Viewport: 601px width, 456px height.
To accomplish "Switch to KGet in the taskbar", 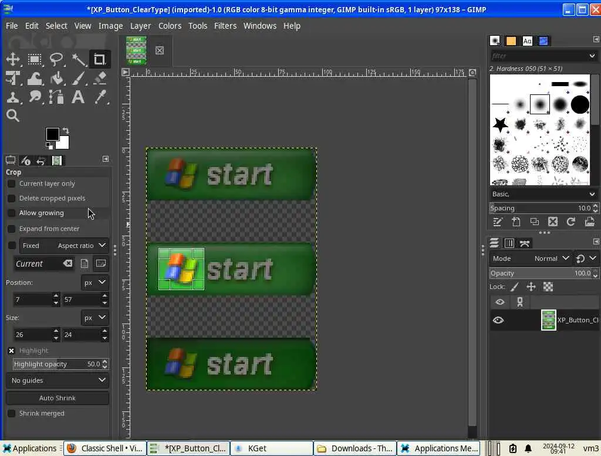I will click(x=271, y=448).
